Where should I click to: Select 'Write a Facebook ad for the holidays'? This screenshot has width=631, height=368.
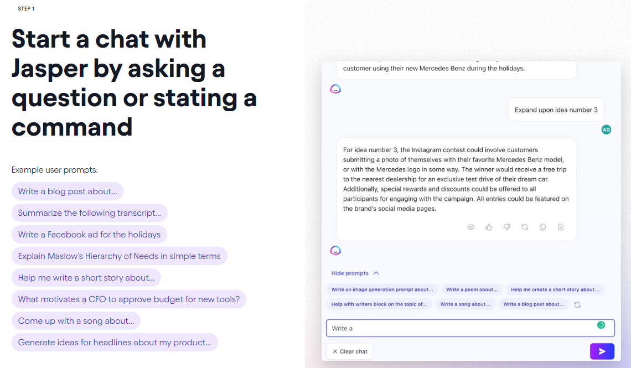[x=89, y=234]
